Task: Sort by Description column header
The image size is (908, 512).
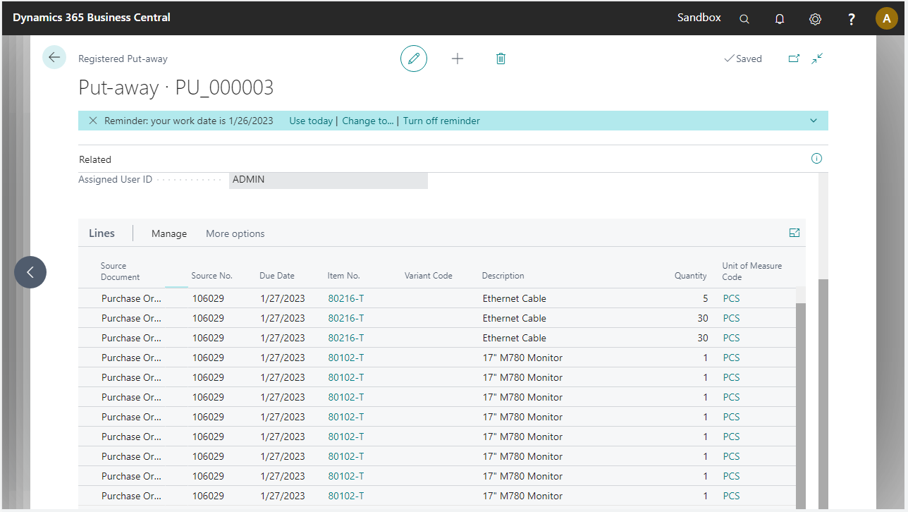Action: coord(503,276)
